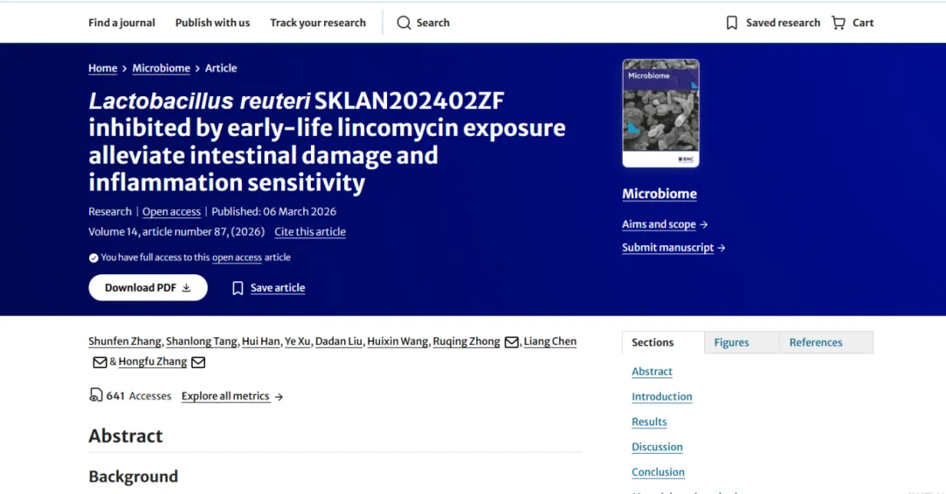Jump to Discussion section link

657,448
